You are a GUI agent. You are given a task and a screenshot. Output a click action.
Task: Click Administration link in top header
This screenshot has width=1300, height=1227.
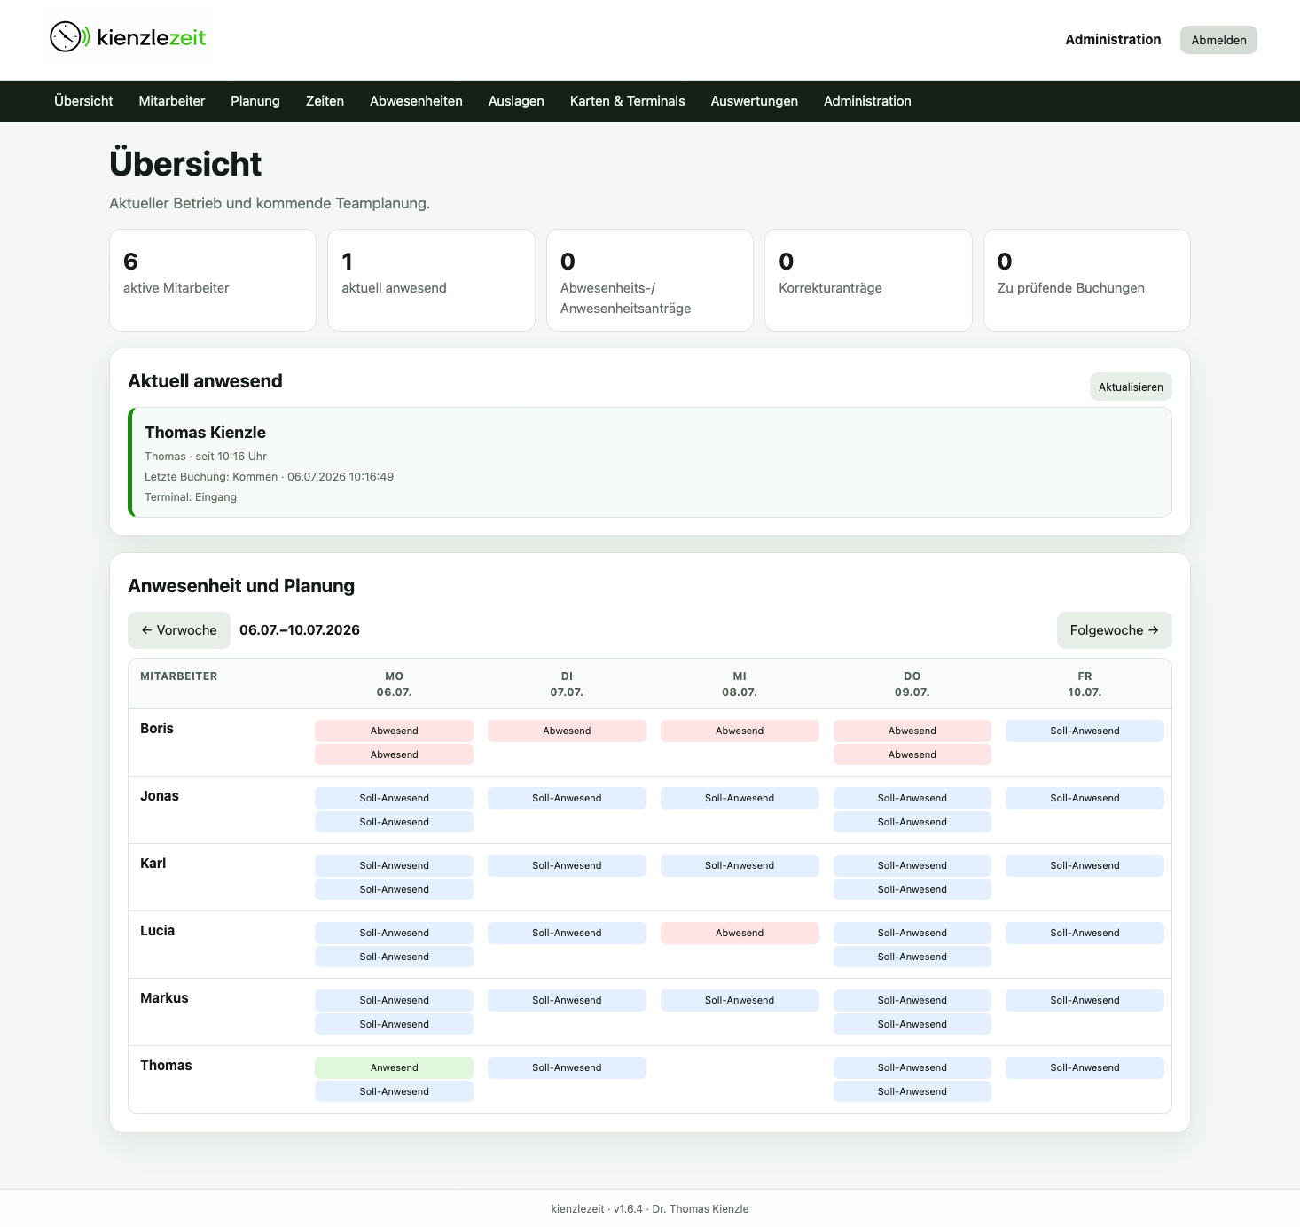(1113, 40)
